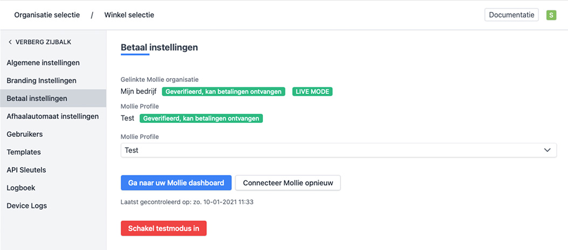Click the green LIVE MODE badge

coord(313,92)
